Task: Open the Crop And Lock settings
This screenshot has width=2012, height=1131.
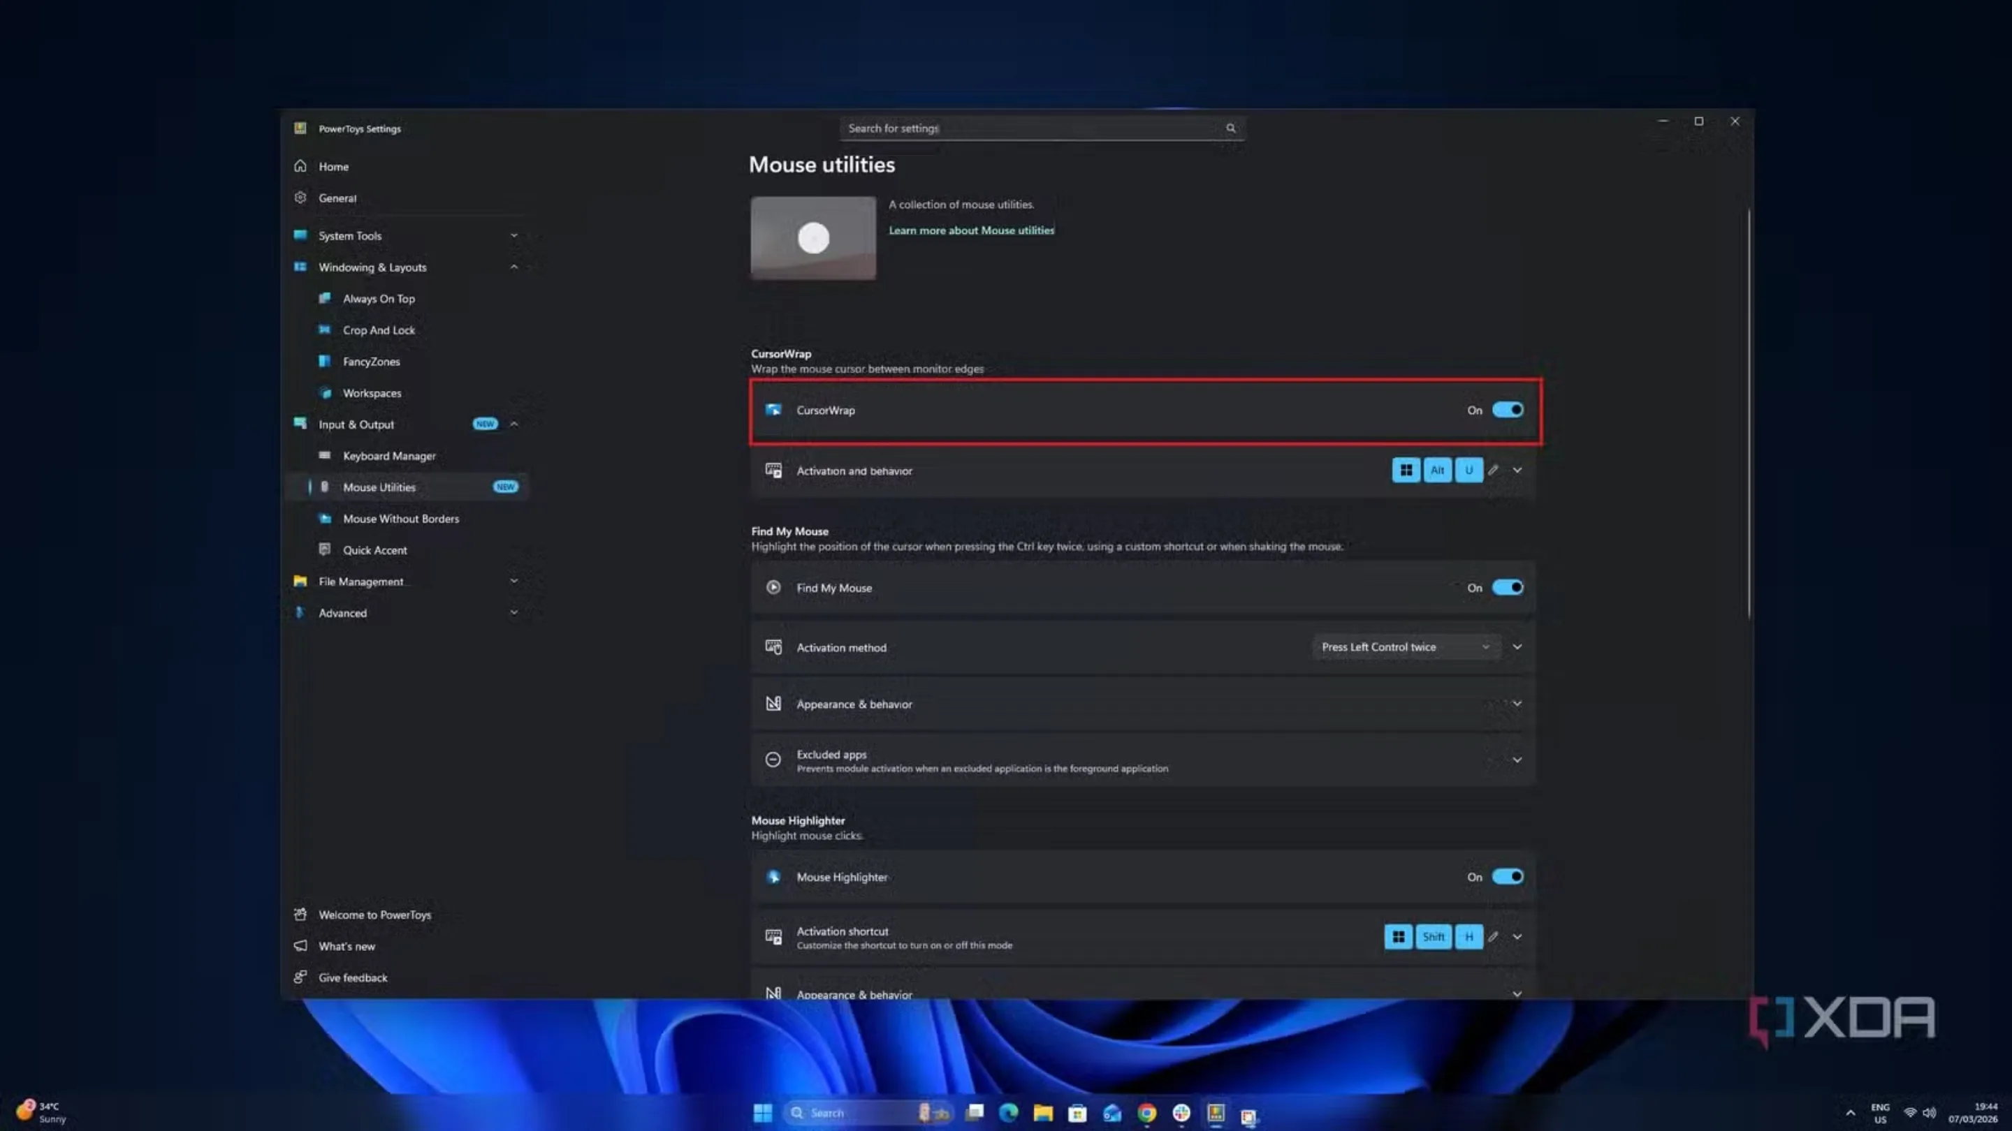Action: [x=379, y=330]
